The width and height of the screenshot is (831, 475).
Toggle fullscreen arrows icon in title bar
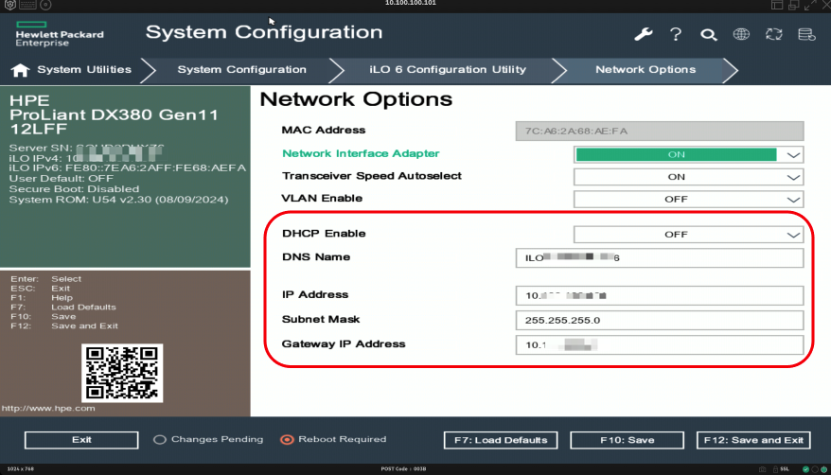(x=810, y=5)
